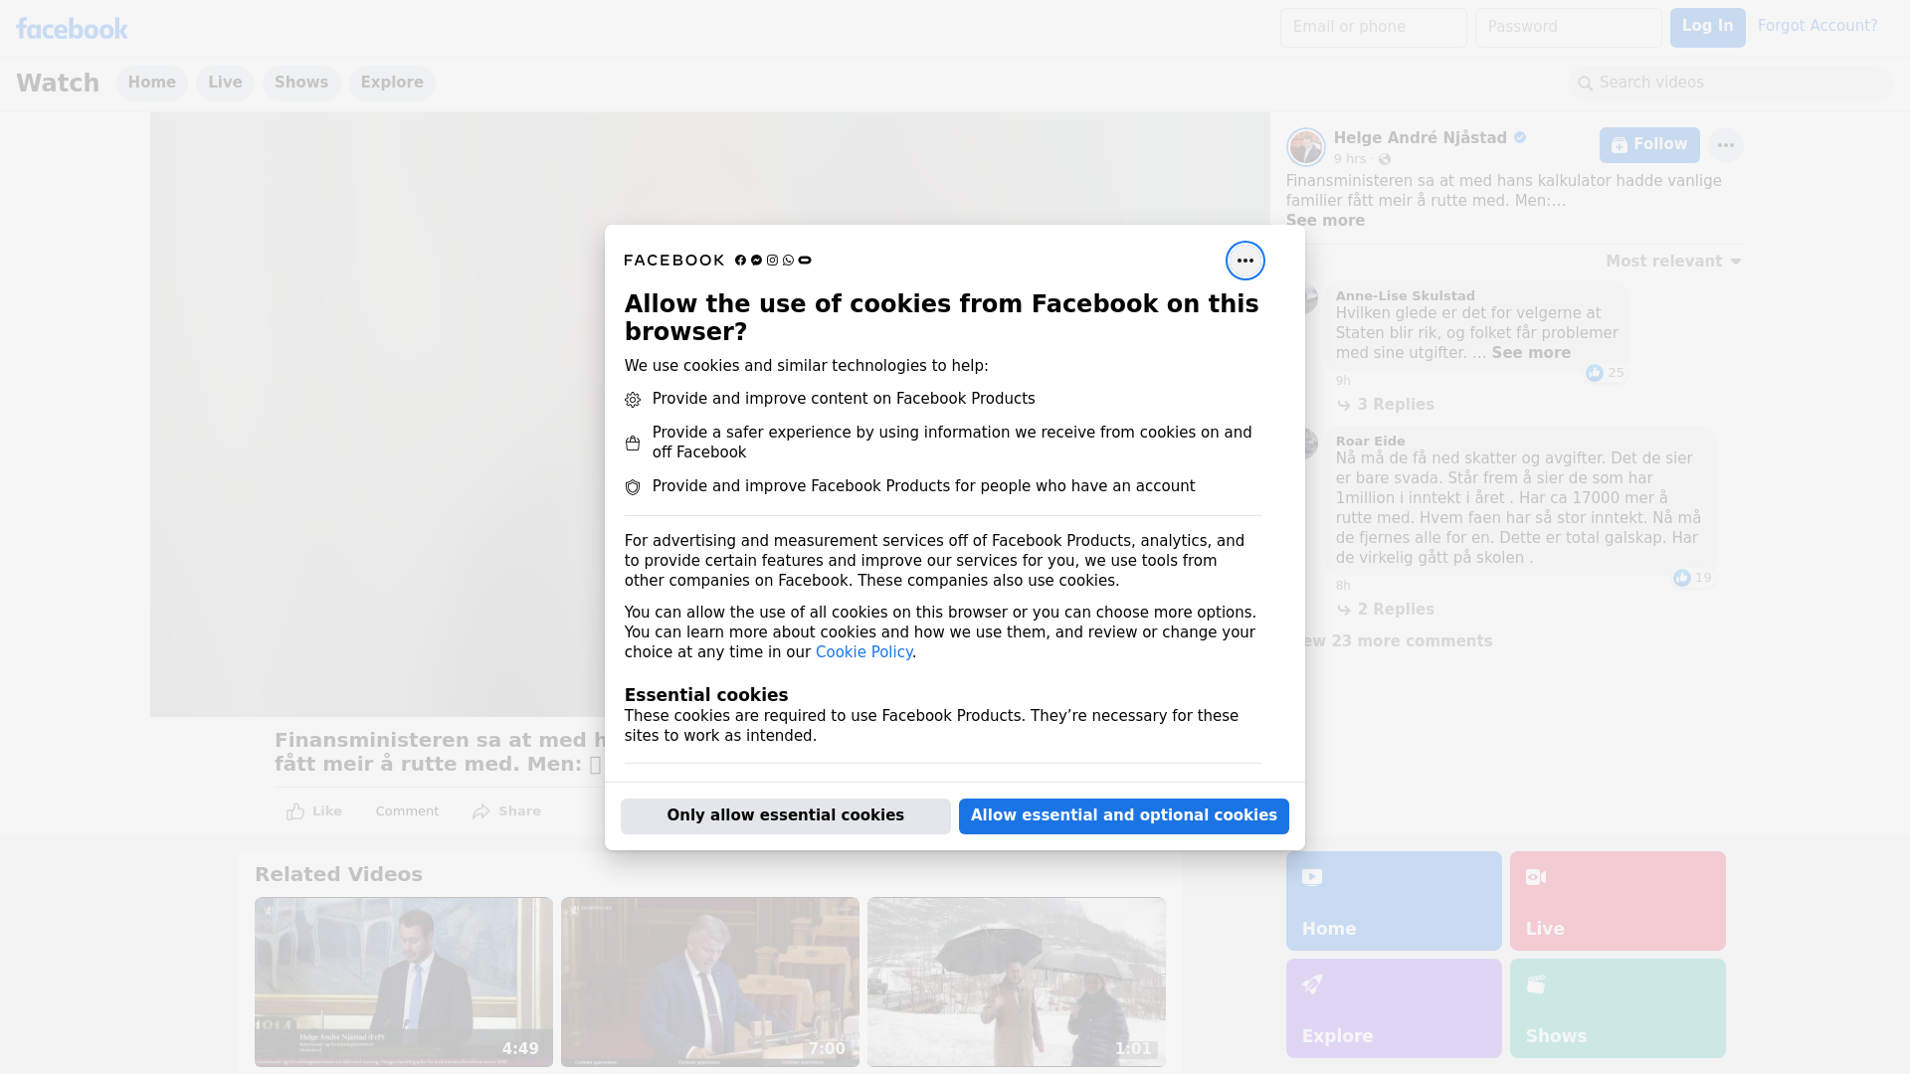Open the Live tile in sidebar grid
This screenshot has width=1910, height=1074.
click(x=1618, y=901)
